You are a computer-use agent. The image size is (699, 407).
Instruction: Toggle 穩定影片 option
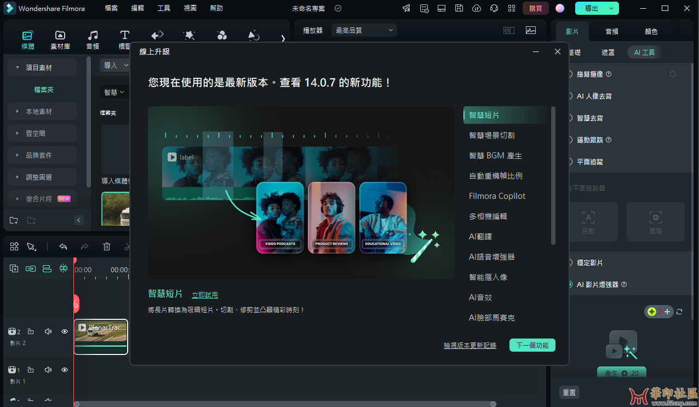570,262
